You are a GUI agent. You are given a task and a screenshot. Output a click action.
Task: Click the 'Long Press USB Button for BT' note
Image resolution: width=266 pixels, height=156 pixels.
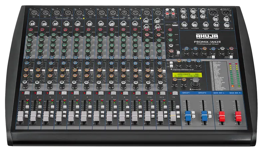point(183,70)
